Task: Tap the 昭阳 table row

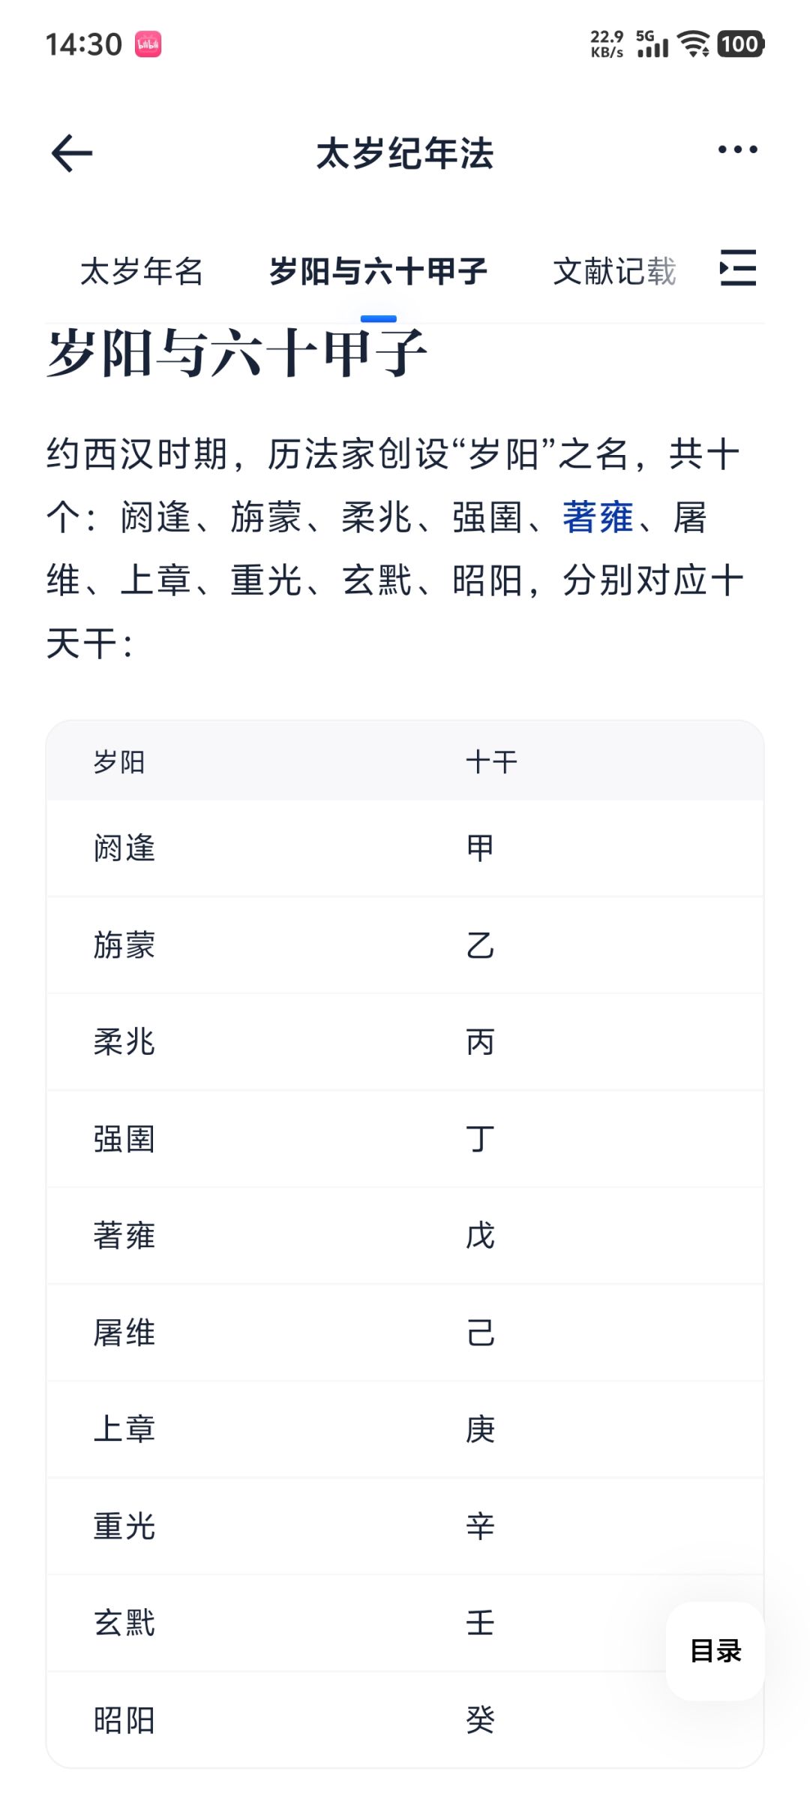Action: click(x=124, y=1720)
